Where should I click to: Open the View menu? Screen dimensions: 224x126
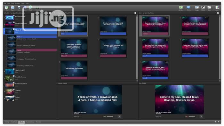(23, 3)
